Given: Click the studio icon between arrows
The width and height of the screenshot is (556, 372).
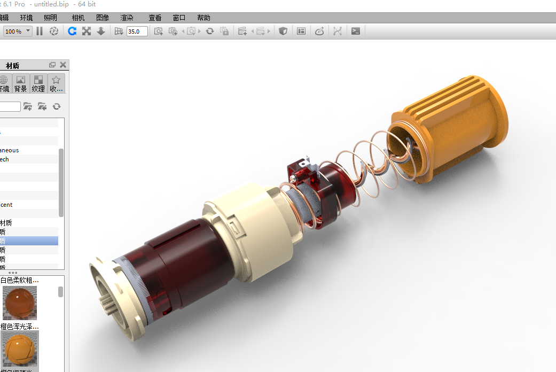Looking at the screenshot, I should 261,31.
